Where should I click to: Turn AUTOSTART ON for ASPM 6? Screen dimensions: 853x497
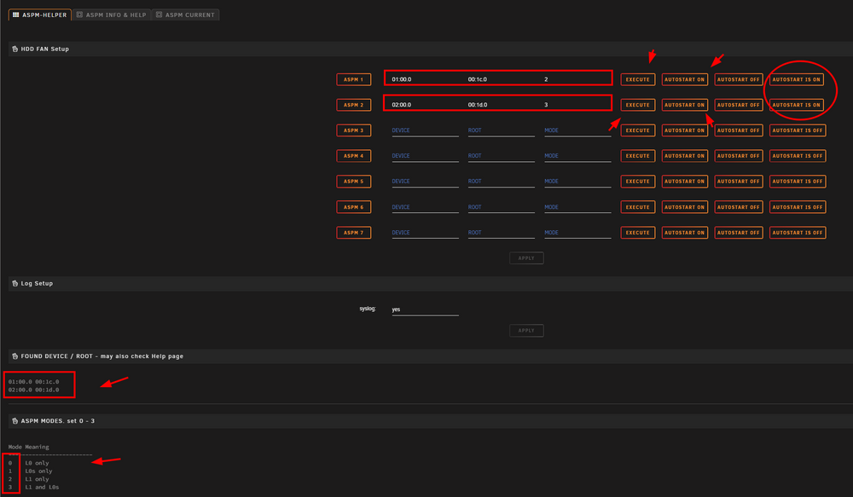(684, 207)
